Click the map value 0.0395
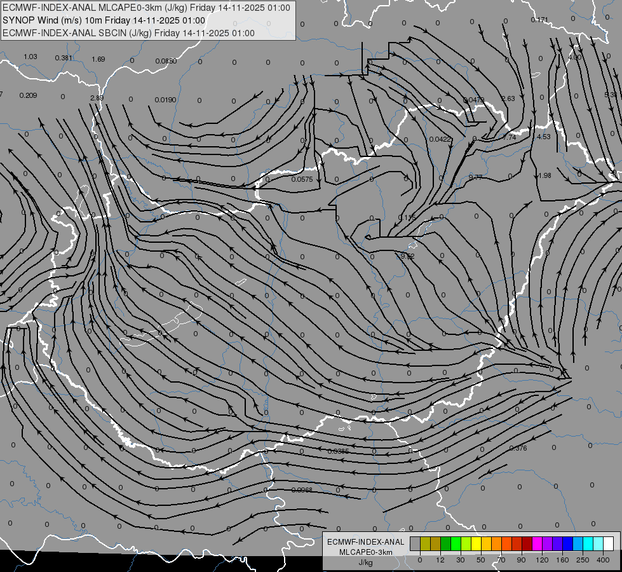Viewport: 622px width, 572px height. (339, 451)
